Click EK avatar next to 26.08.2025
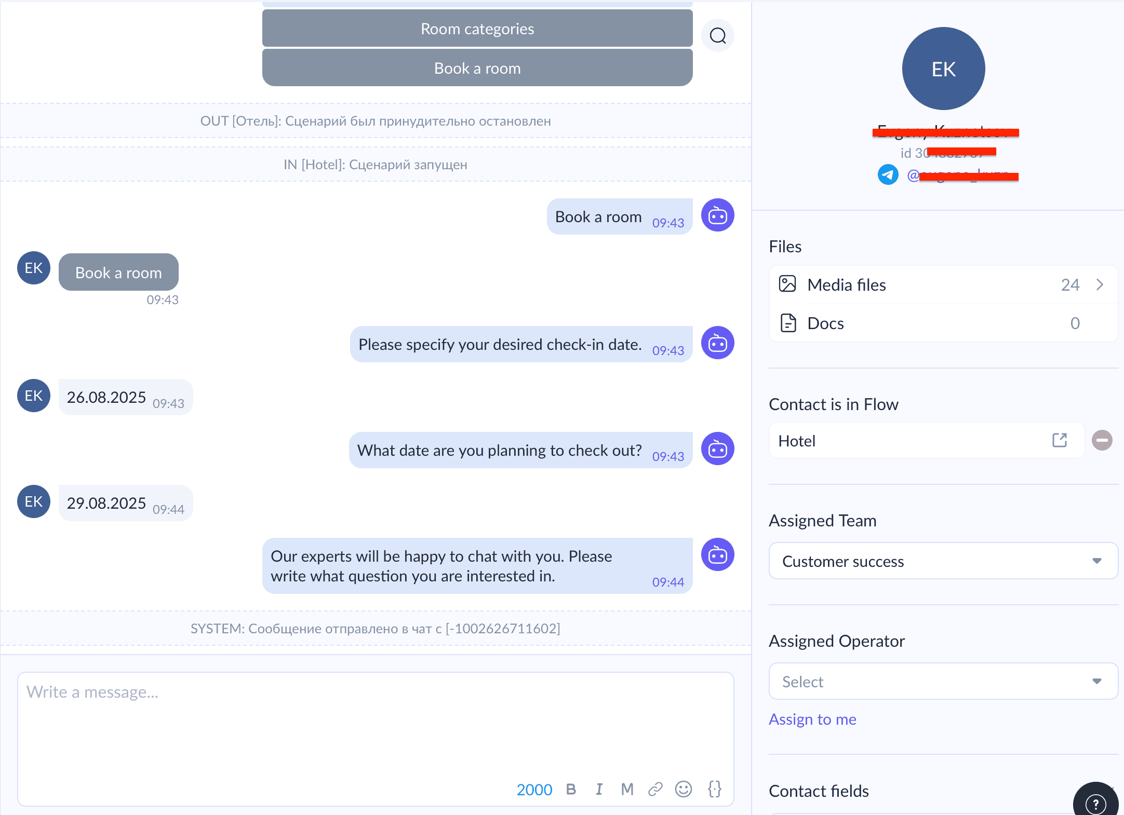 (x=34, y=396)
